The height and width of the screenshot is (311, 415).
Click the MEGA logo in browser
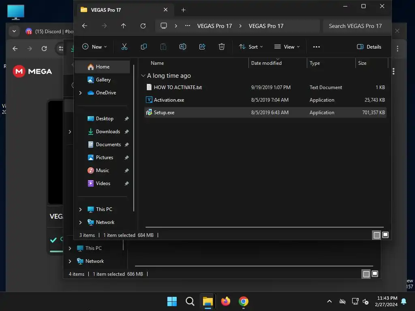(x=32, y=71)
